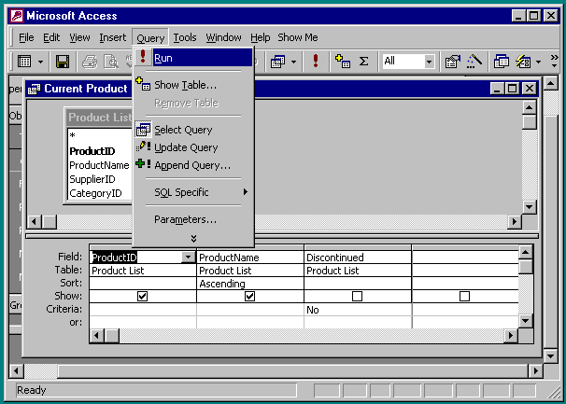The height and width of the screenshot is (404, 566).
Task: Click the Print Preview toolbar icon
Action: [111, 62]
